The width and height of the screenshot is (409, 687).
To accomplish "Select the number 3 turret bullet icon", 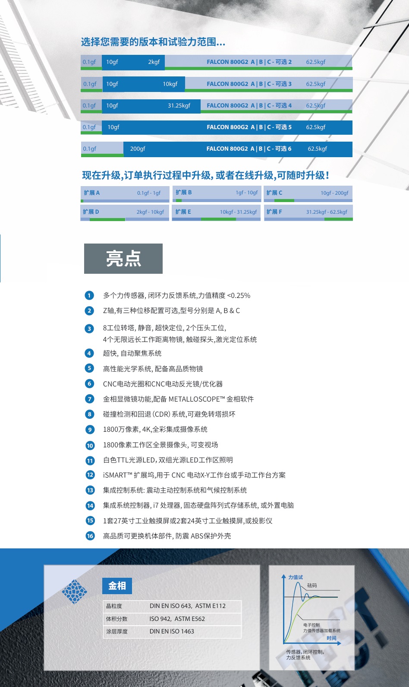I will pyautogui.click(x=89, y=329).
